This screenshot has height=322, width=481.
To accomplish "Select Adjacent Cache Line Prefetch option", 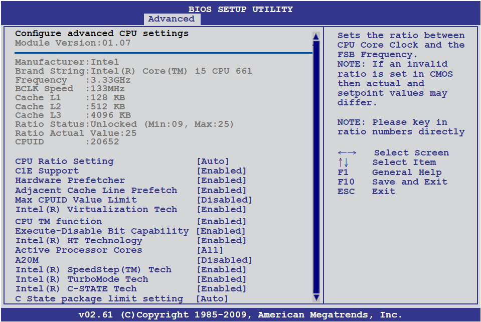I will click(x=96, y=190).
